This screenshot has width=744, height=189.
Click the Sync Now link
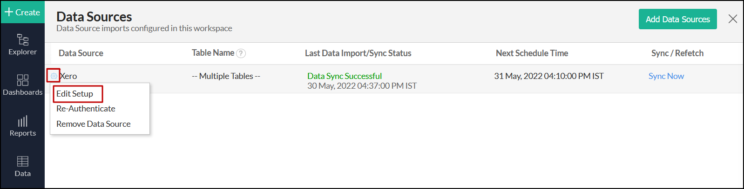tap(666, 76)
